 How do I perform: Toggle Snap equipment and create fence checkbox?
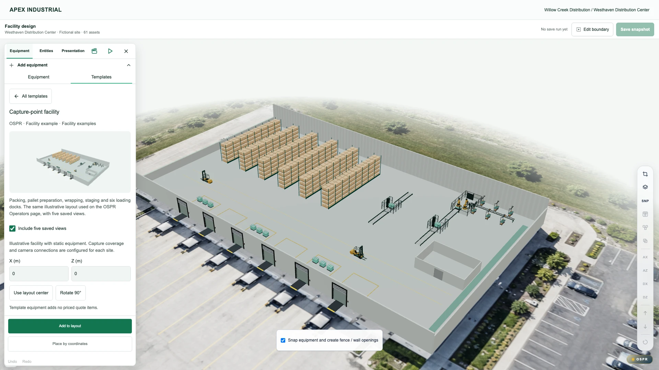coord(283,340)
